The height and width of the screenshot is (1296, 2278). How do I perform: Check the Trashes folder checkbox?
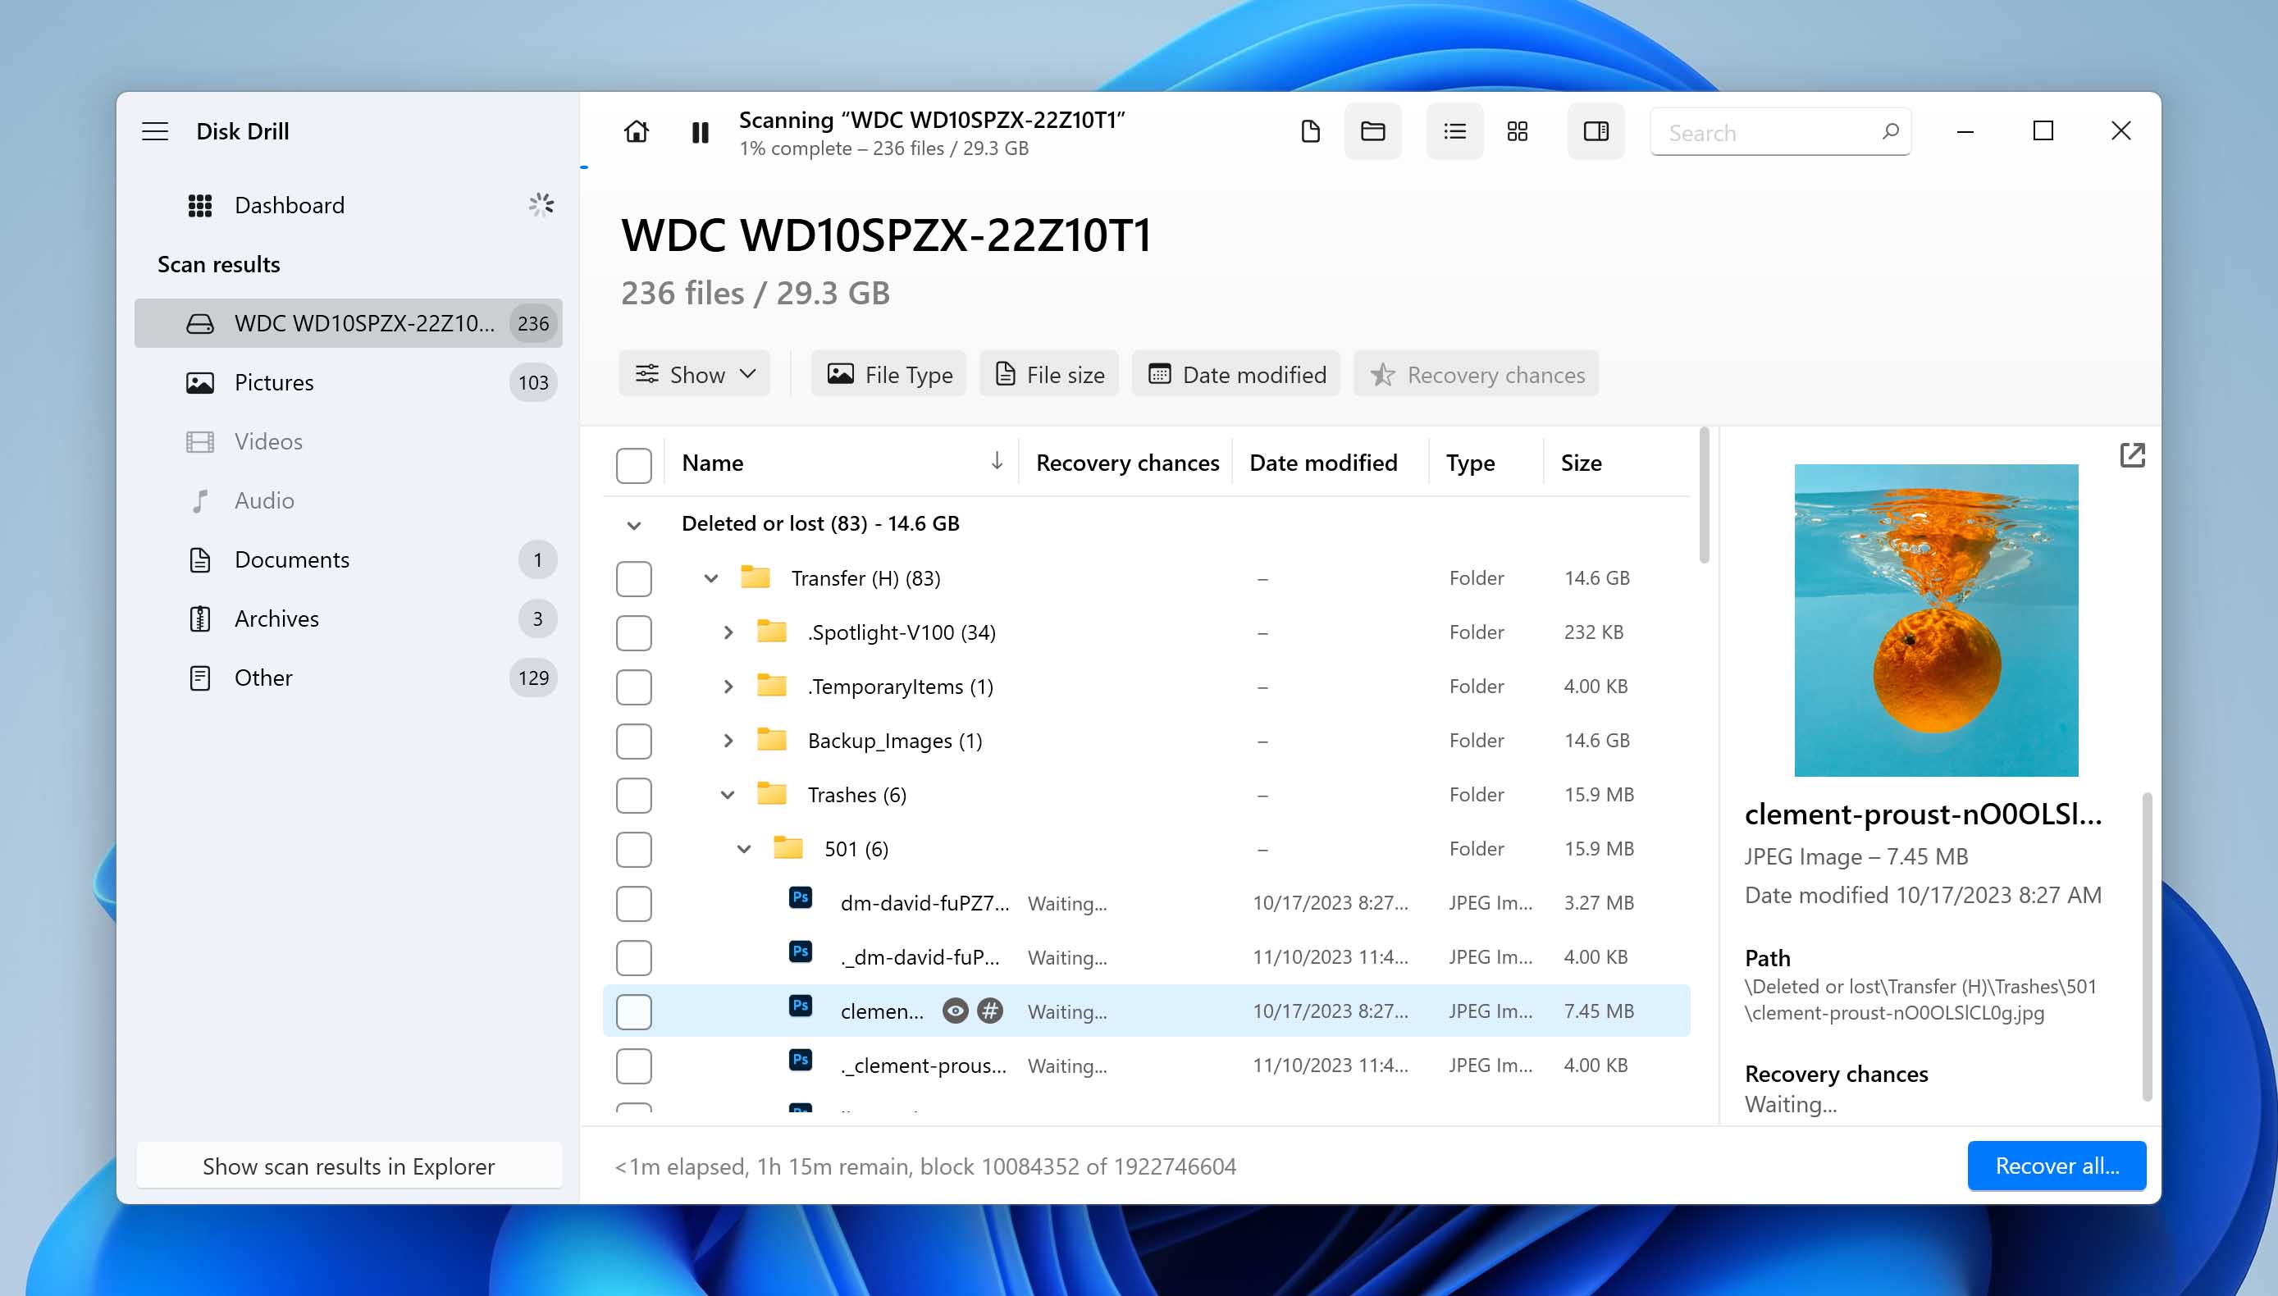coord(634,796)
